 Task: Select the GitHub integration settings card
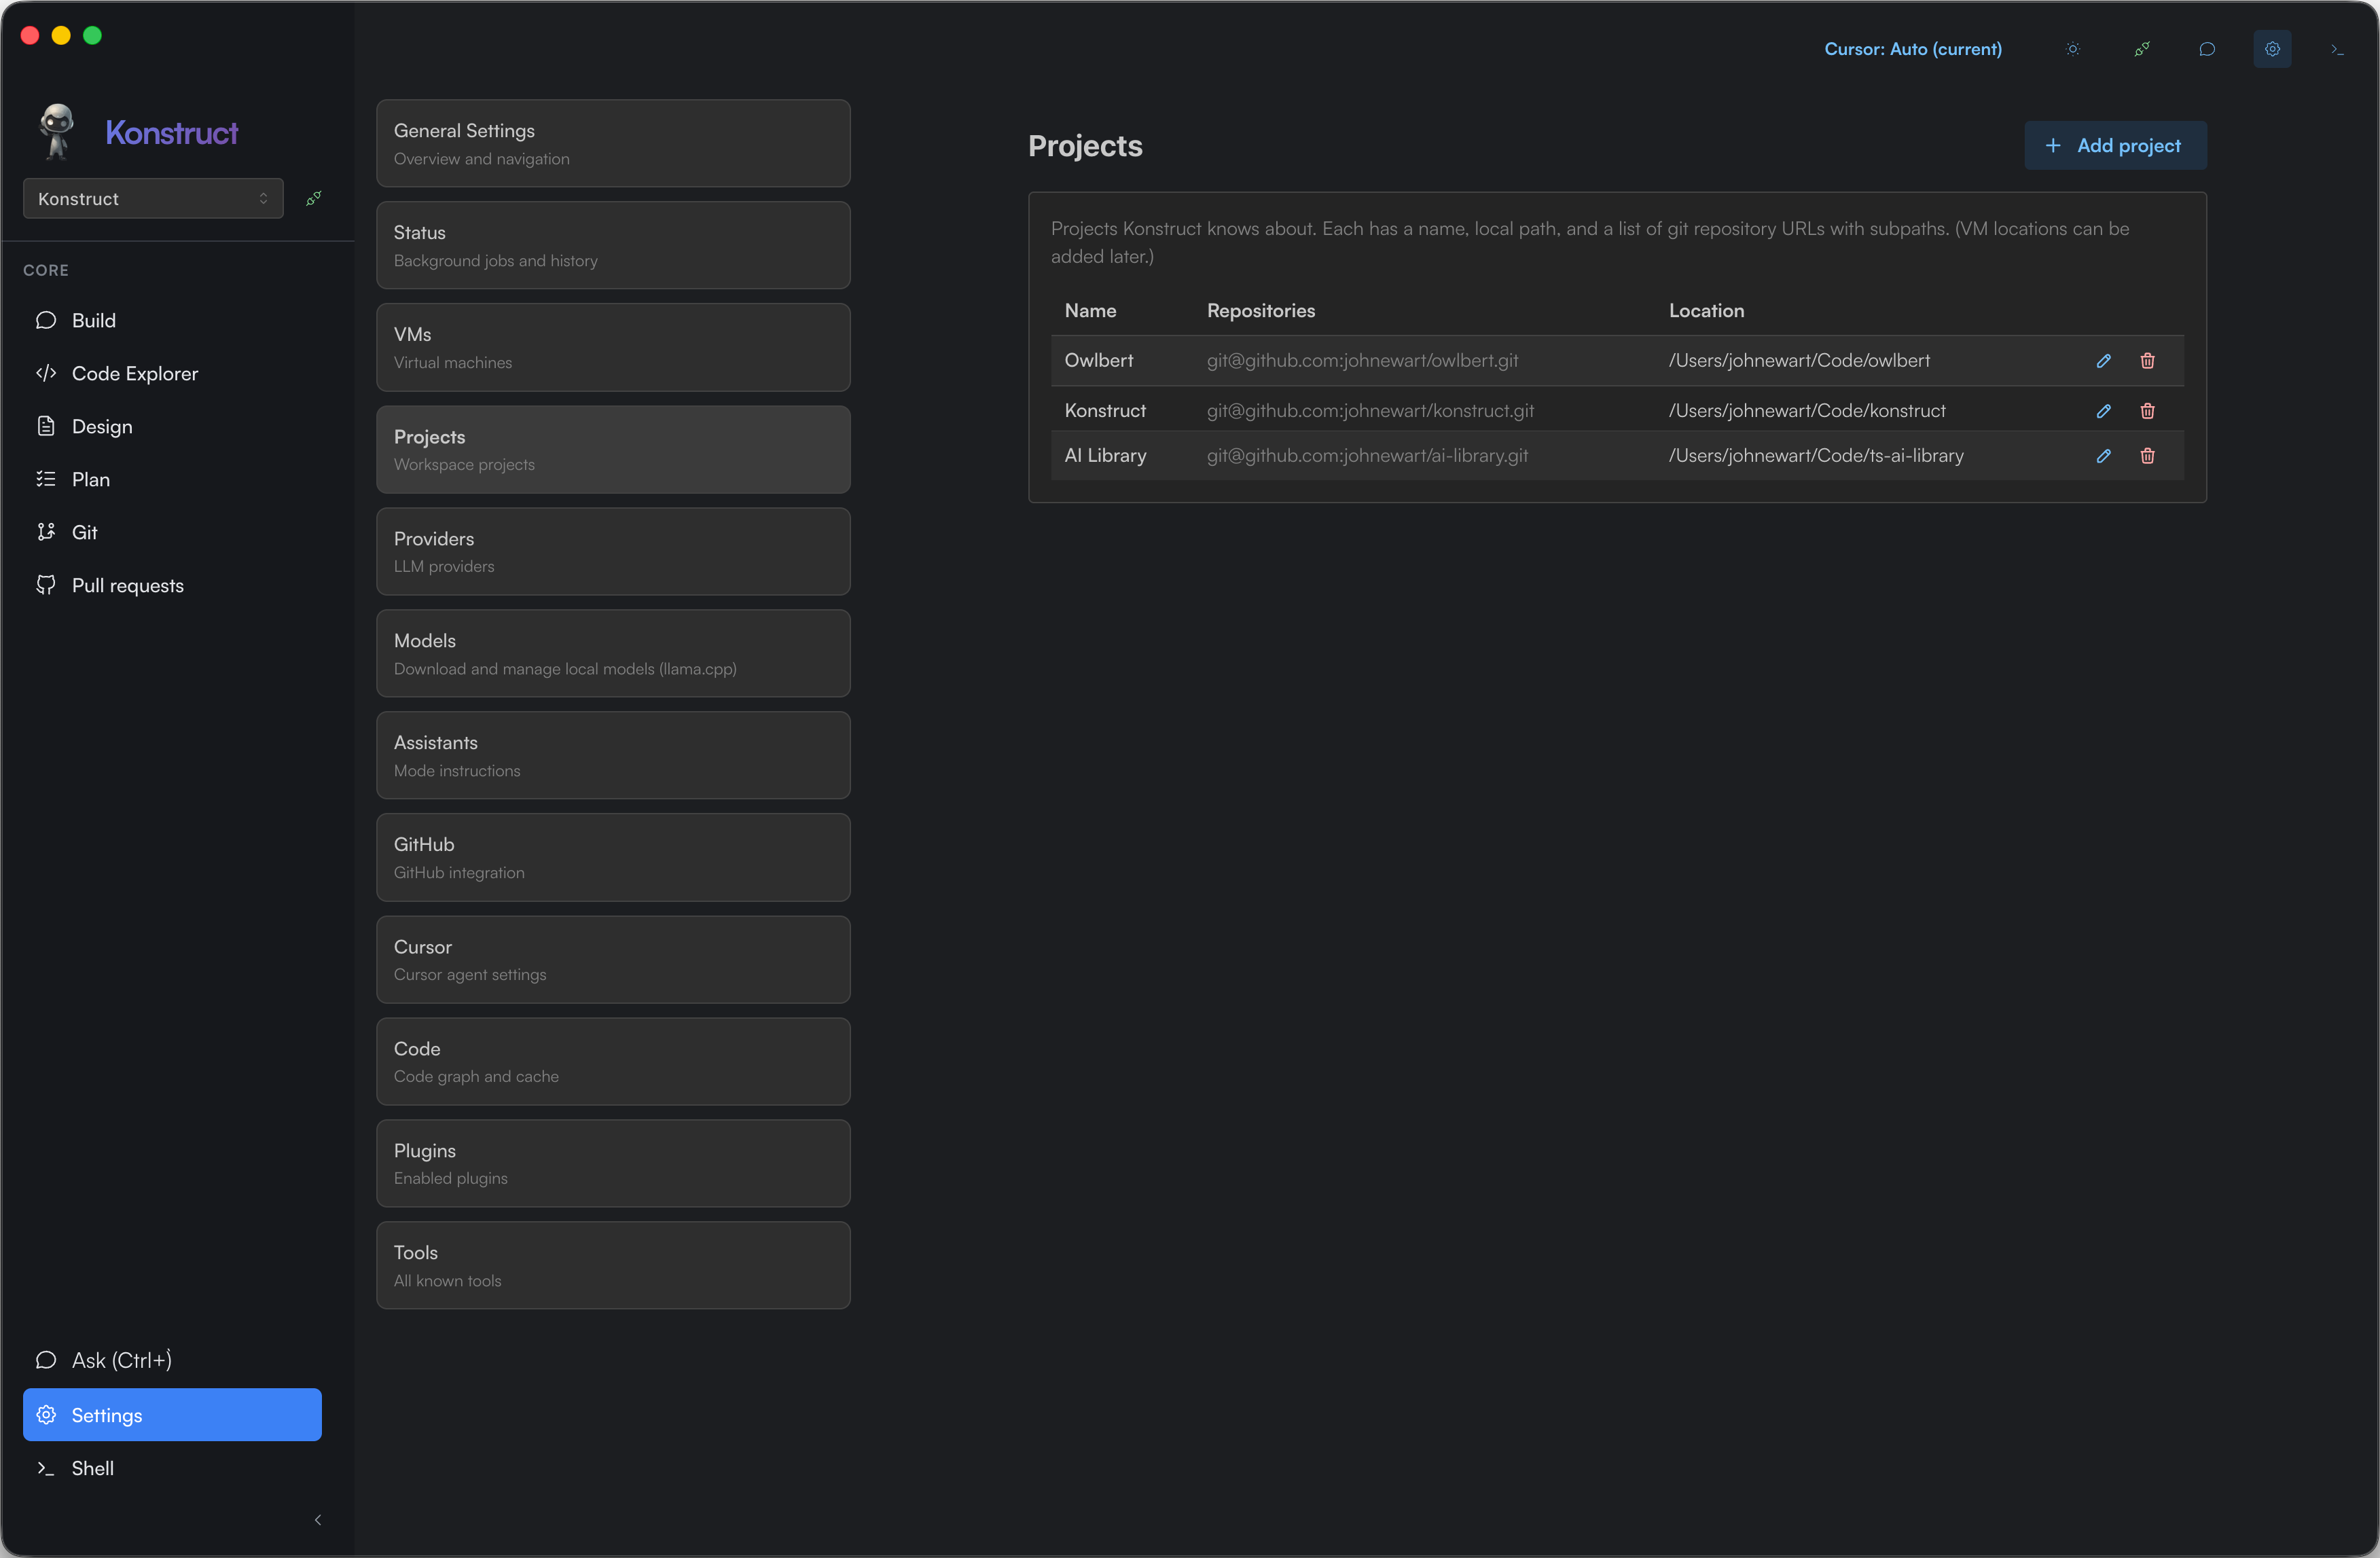(x=613, y=857)
